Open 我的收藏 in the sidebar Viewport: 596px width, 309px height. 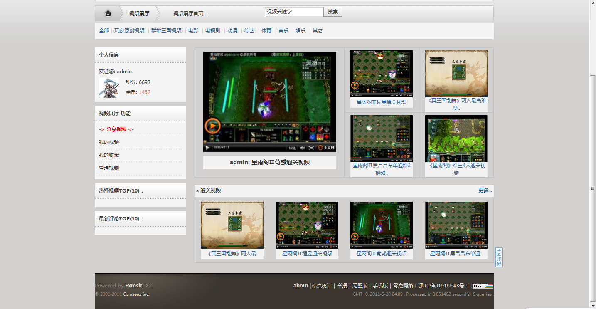point(109,155)
